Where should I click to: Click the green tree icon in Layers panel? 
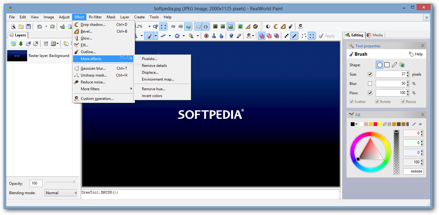[21, 44]
